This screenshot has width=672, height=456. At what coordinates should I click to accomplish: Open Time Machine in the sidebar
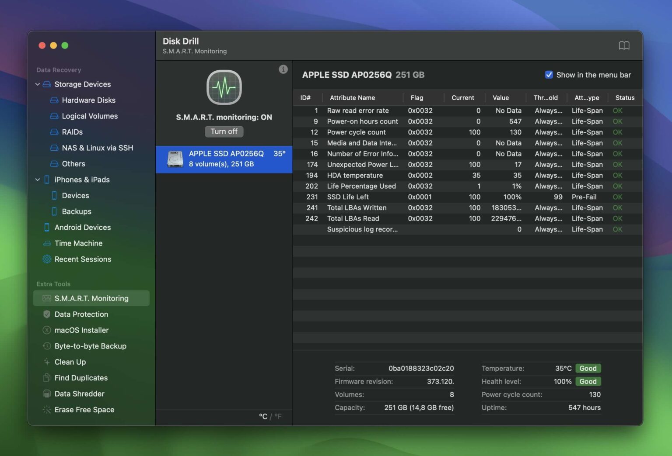click(x=78, y=243)
